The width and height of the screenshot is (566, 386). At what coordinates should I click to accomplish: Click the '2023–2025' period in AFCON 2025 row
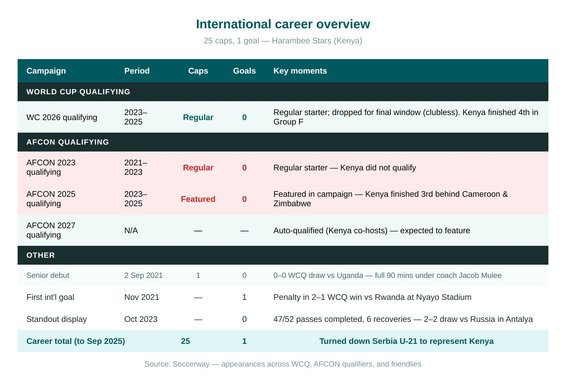pos(136,199)
